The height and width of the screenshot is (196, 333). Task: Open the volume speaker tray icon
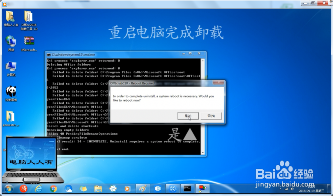point(292,189)
